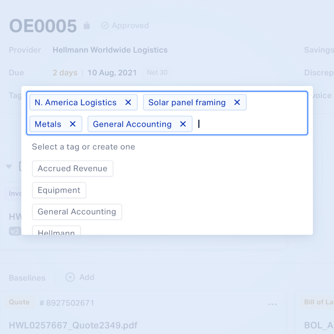The width and height of the screenshot is (334, 334).
Task: Click the Metals tag chip label
Action: (x=48, y=124)
